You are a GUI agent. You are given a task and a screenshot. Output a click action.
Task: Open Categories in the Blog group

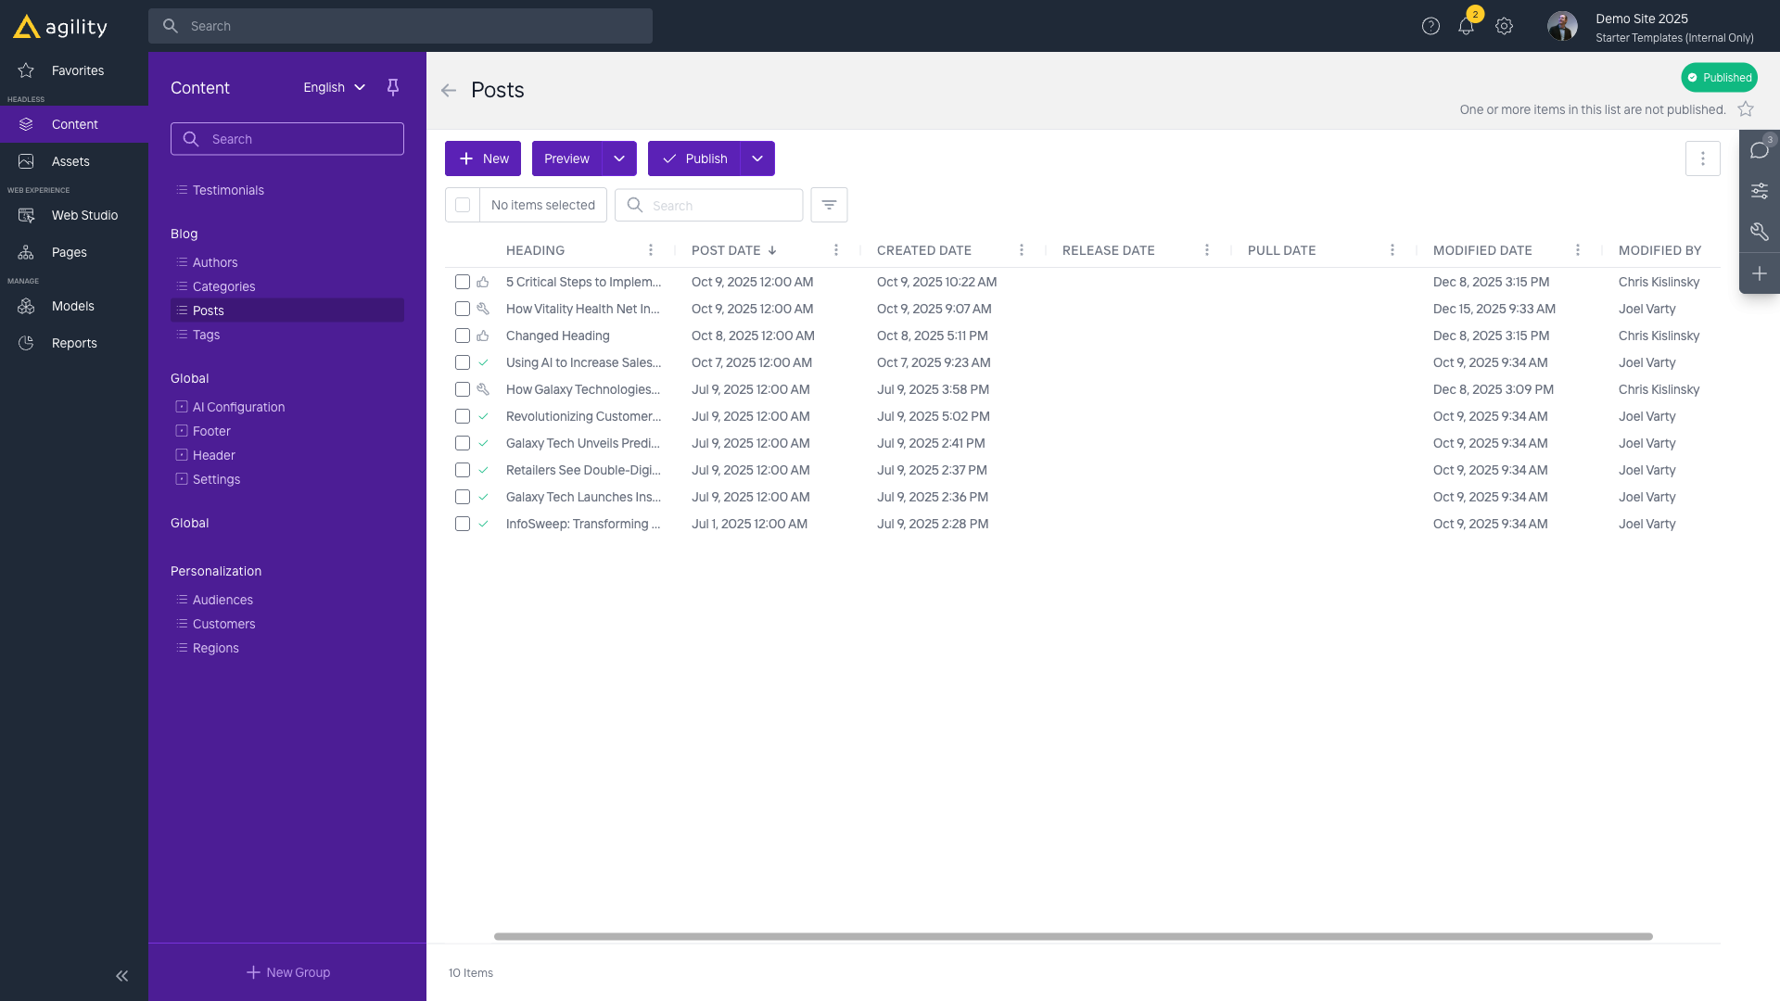coord(223,286)
